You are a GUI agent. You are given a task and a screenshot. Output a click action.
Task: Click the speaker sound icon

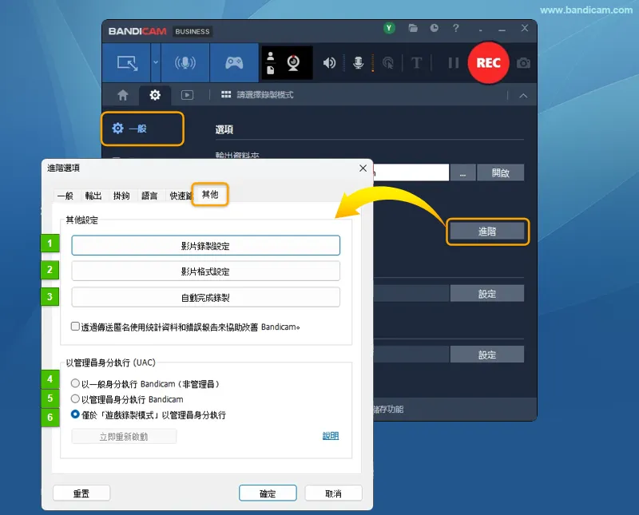coord(329,63)
